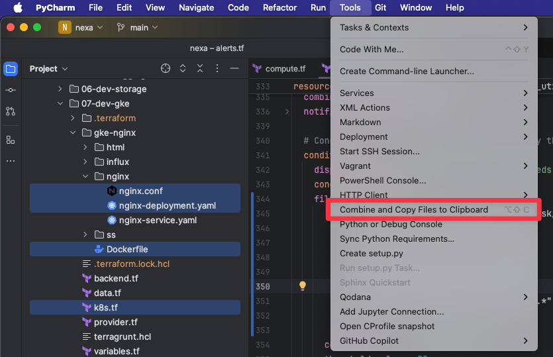
Task: Open the Structure tool window icon
Action: coord(11,140)
